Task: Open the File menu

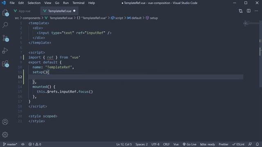Action: 12,3
